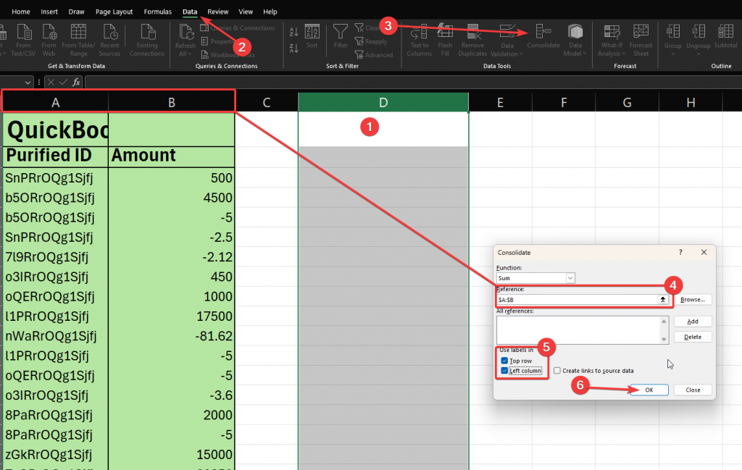
Task: Expand the Function dropdown showing Sum
Action: point(570,278)
